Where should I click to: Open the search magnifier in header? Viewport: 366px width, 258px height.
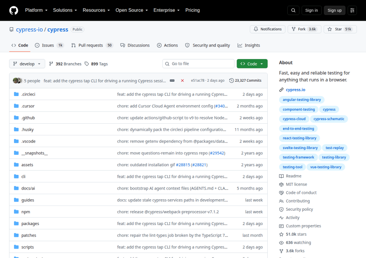coord(293,10)
